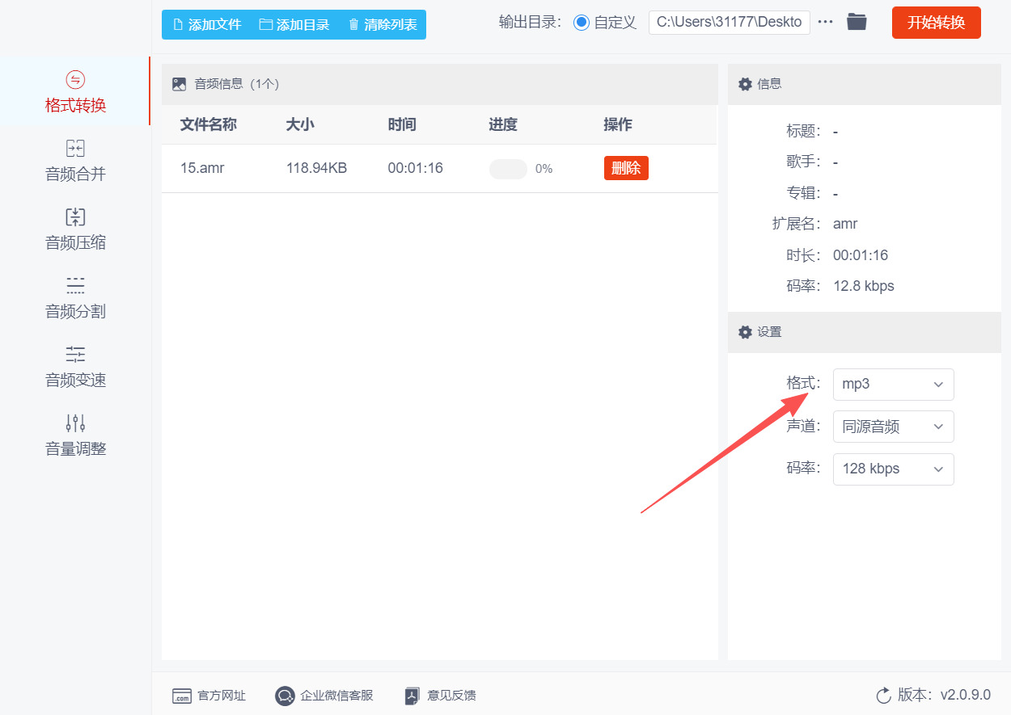Open the 格式转换 sidebar tab
1011x715 pixels.
(x=75, y=91)
